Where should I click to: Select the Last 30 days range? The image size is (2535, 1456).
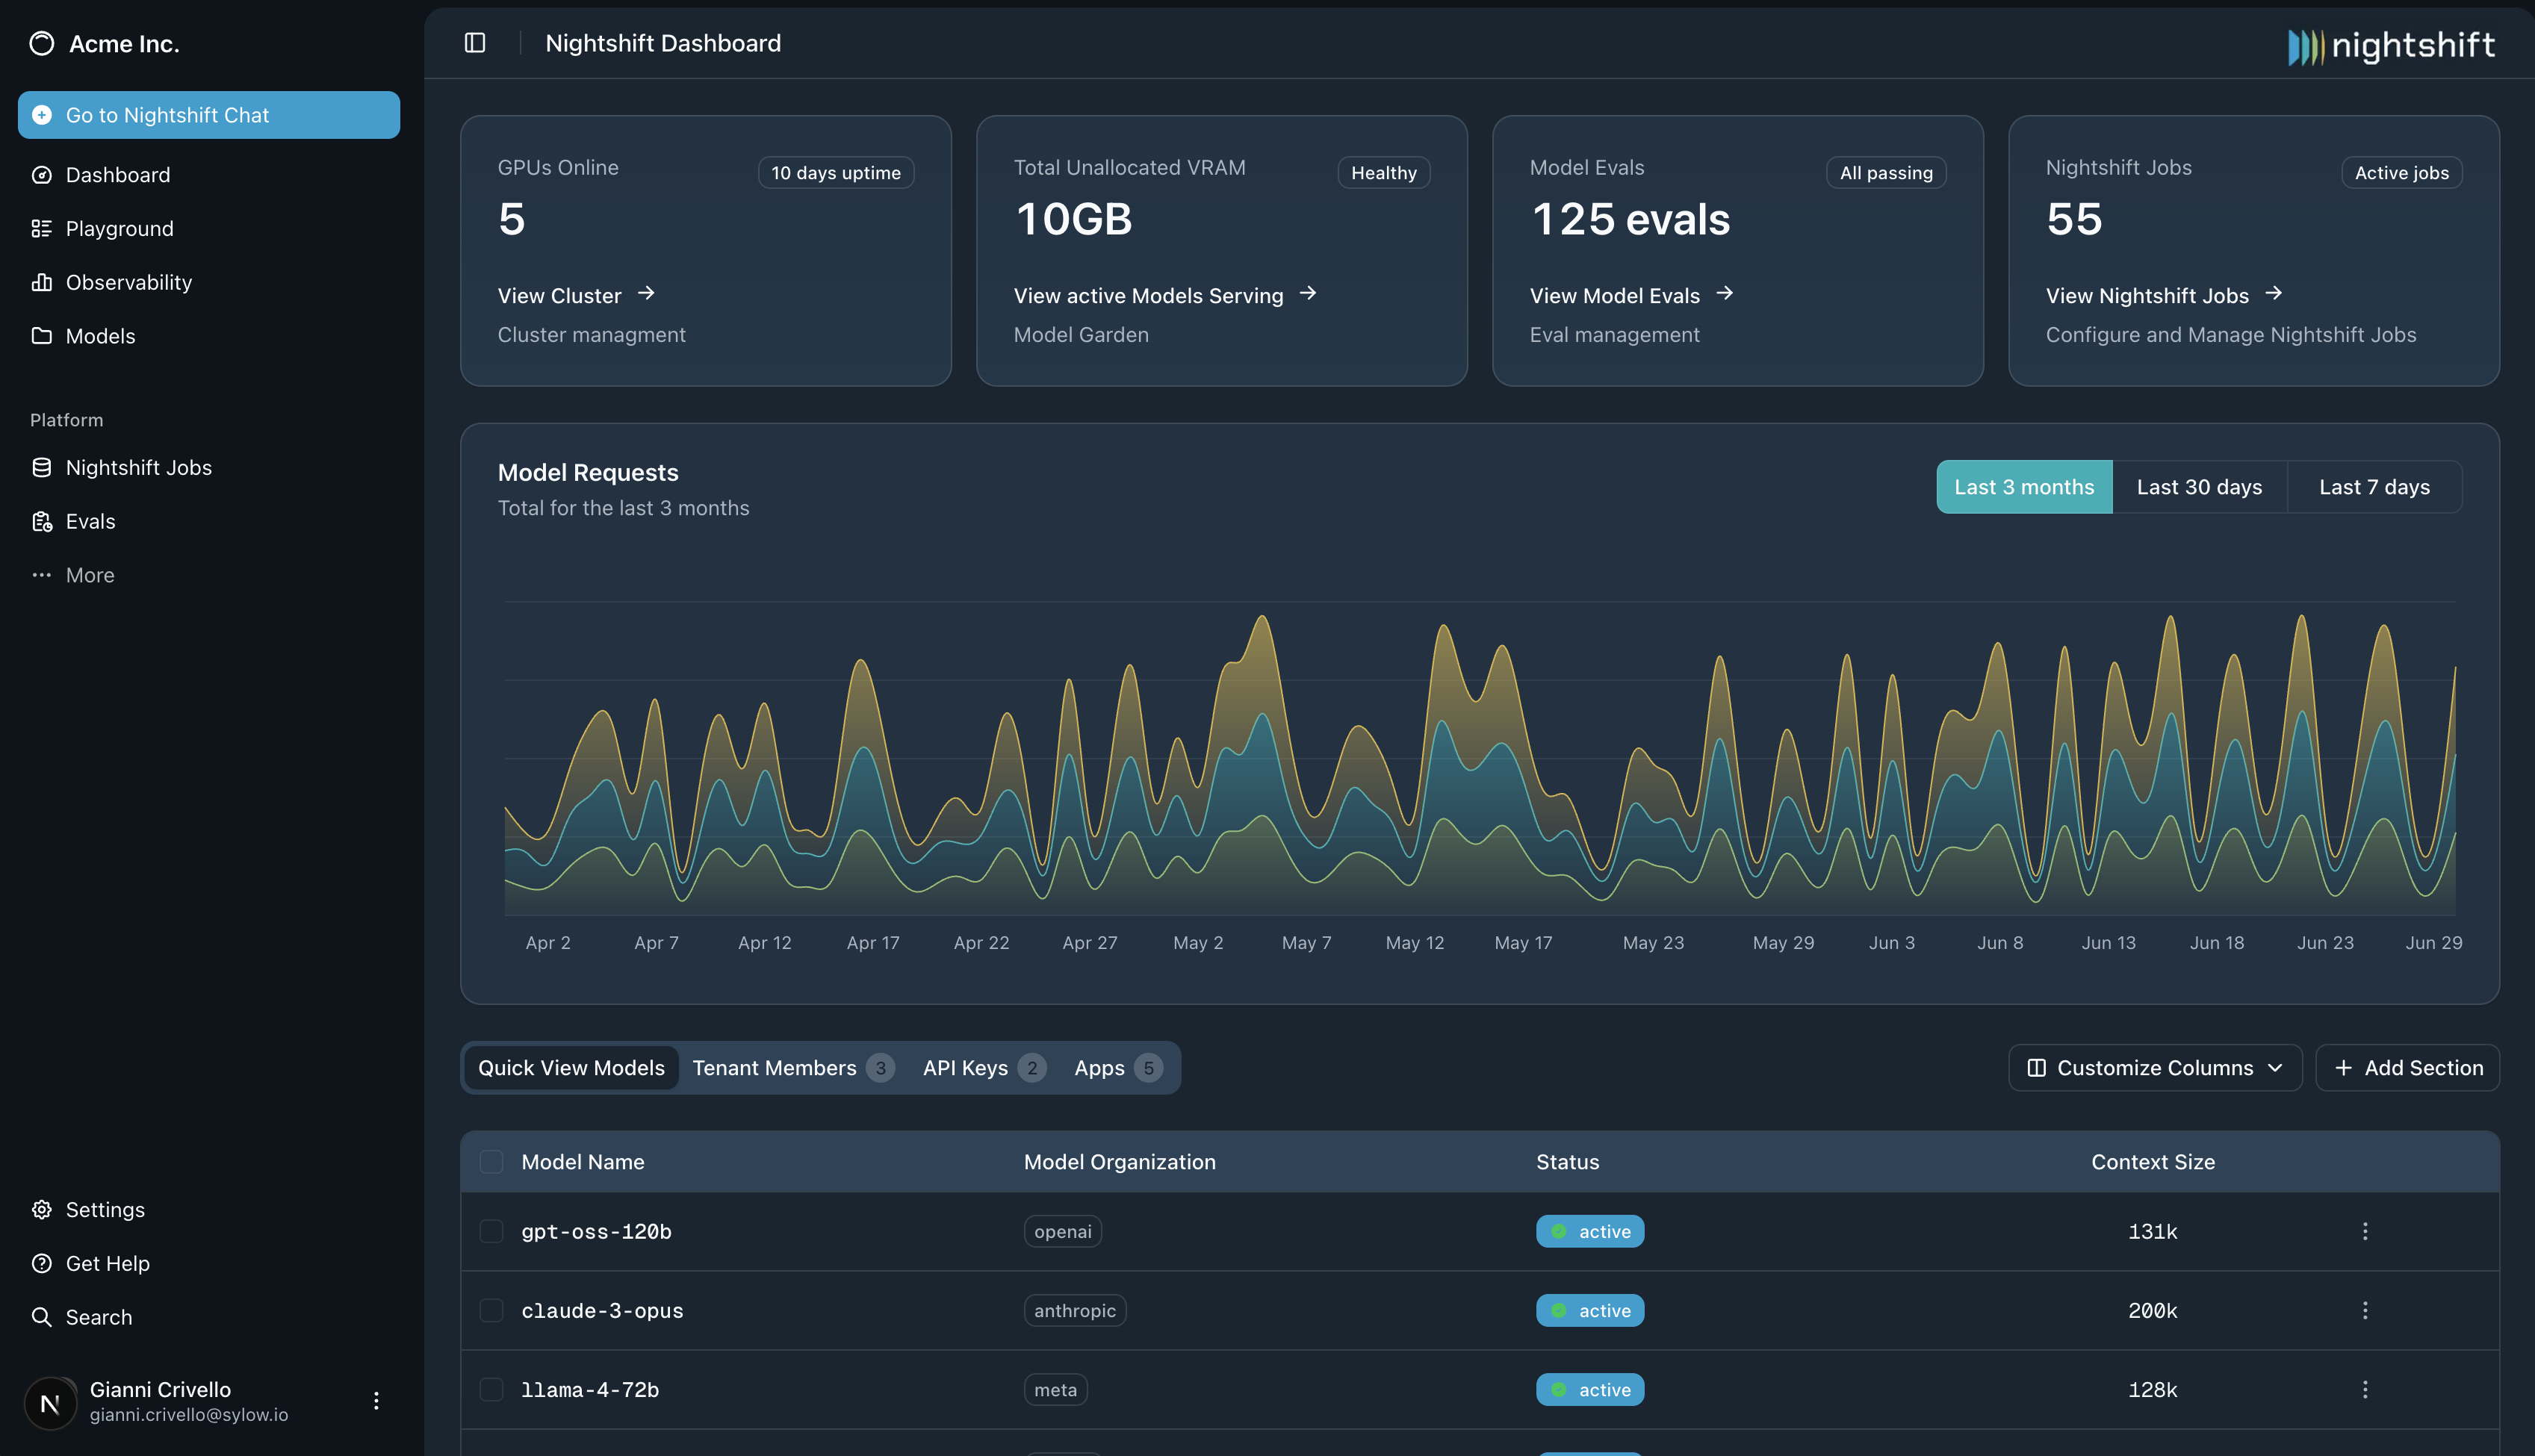[2198, 487]
